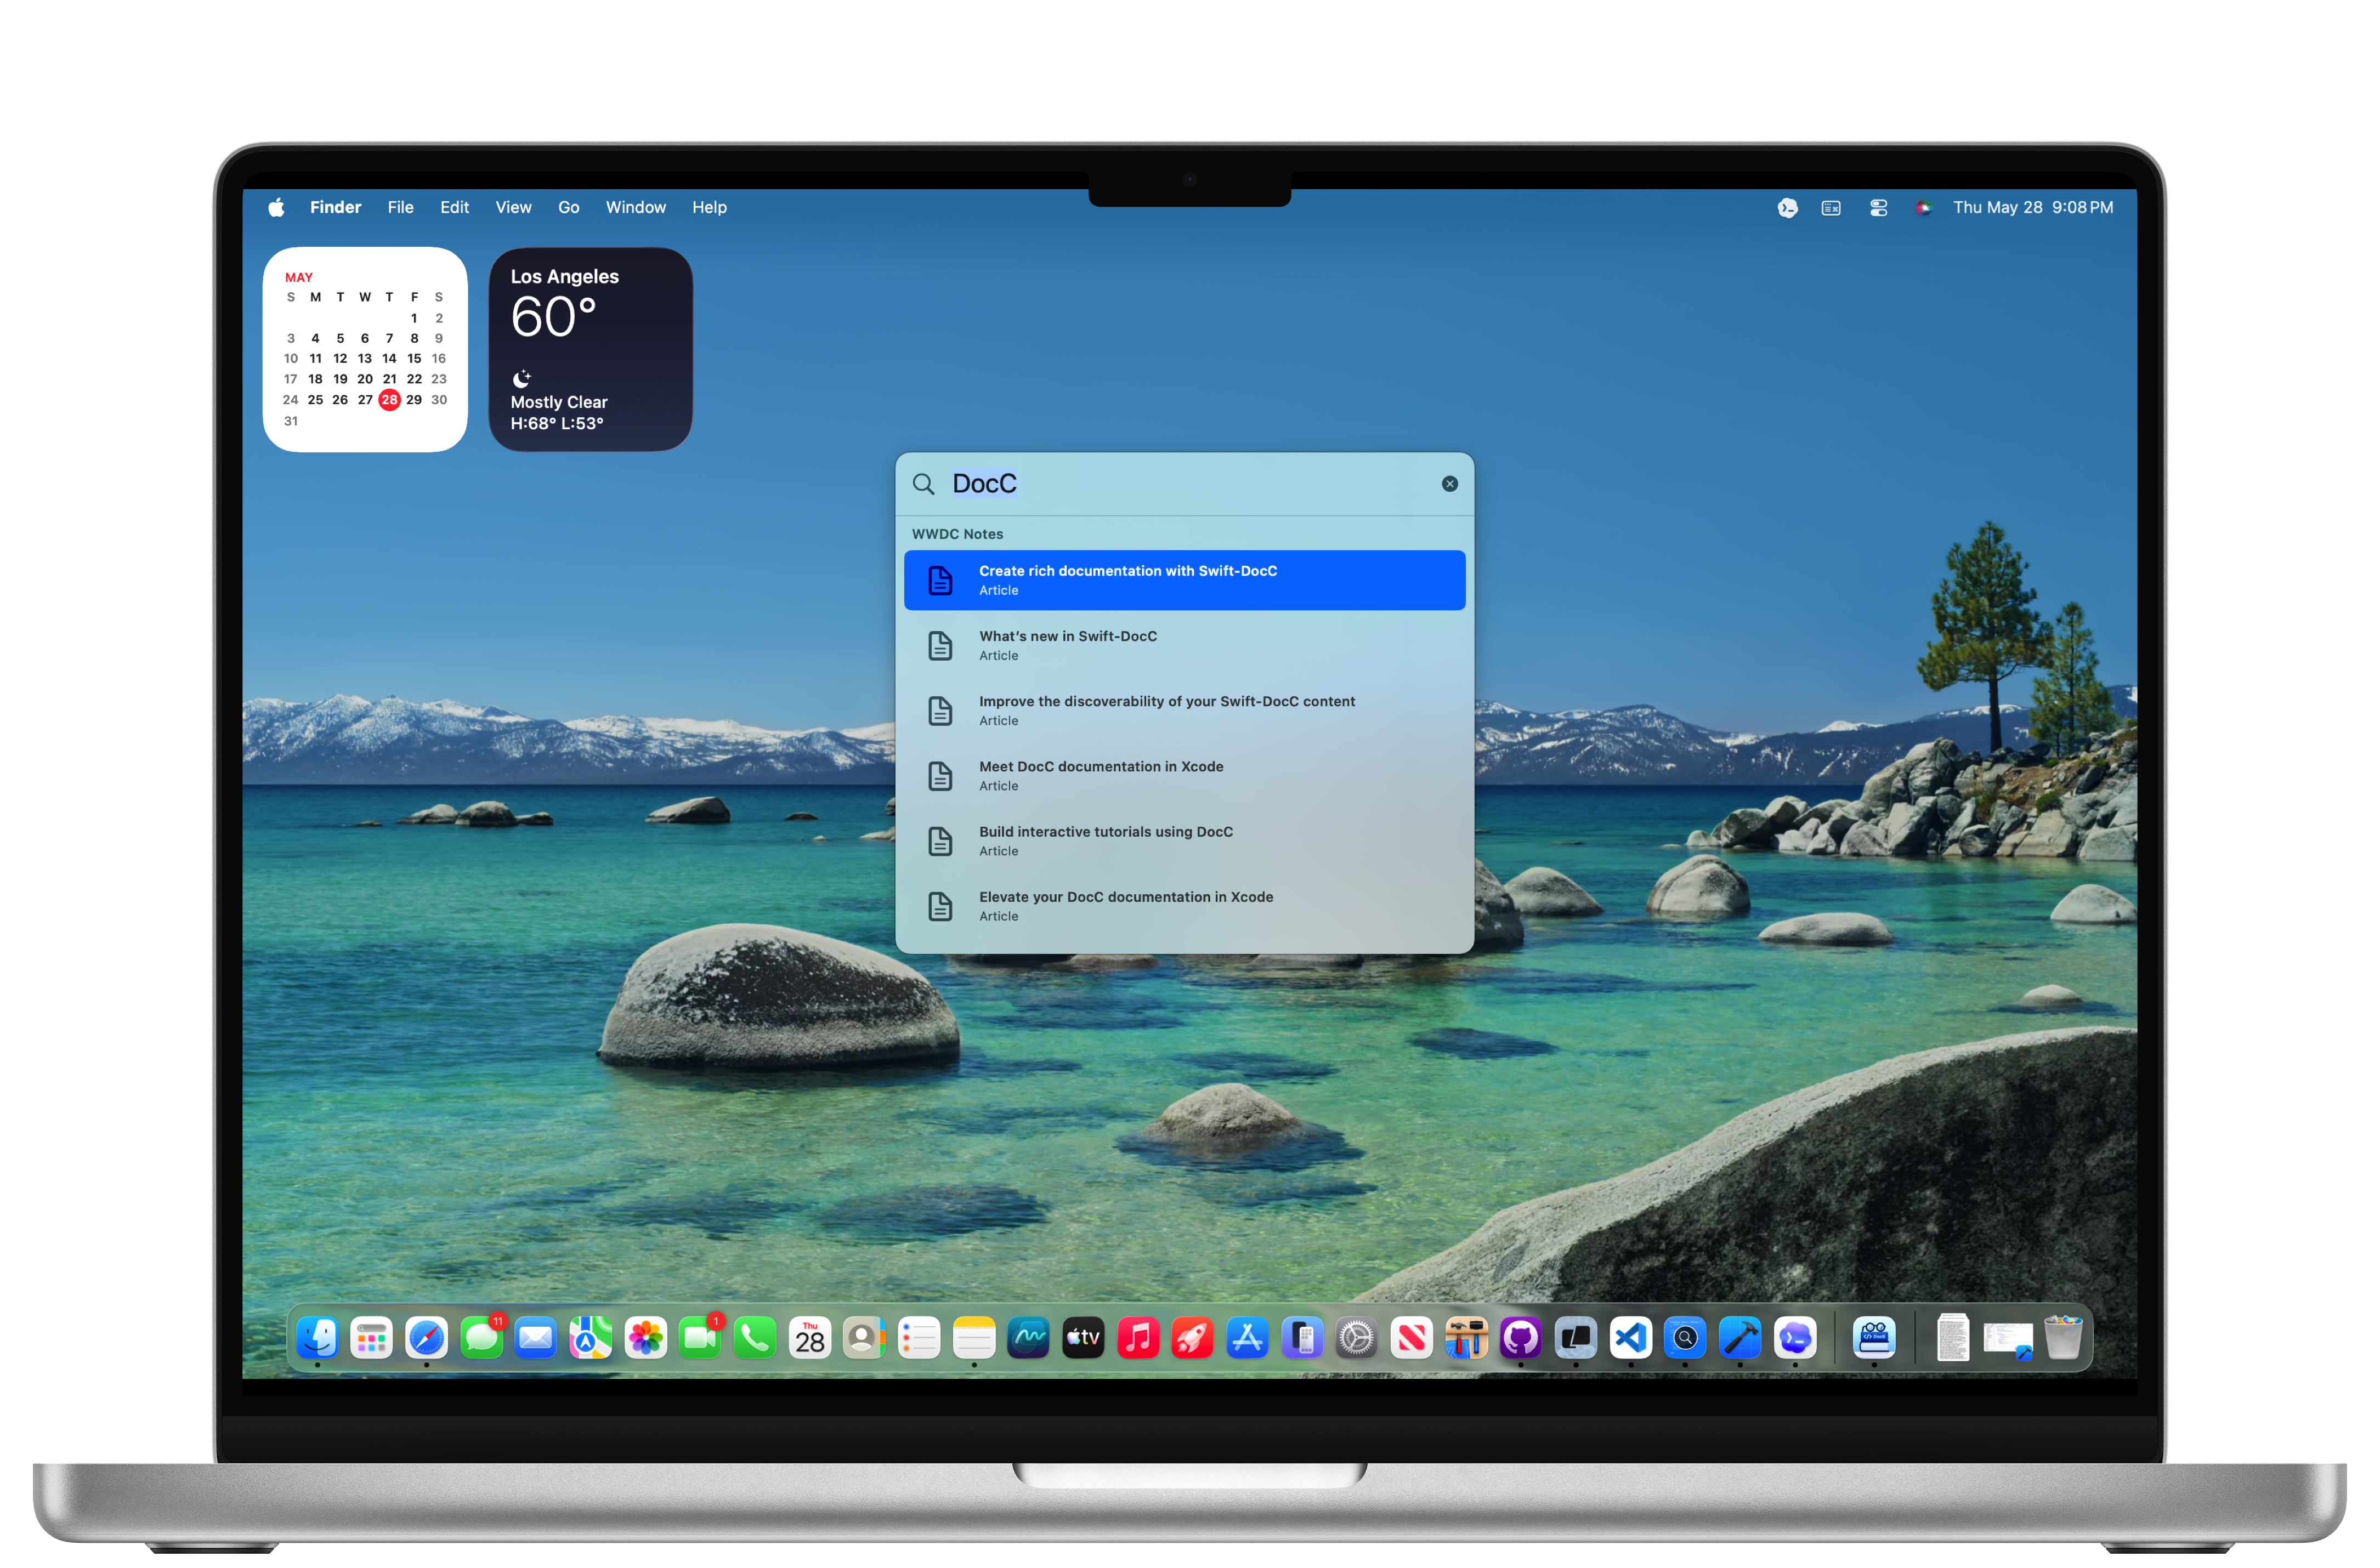Open the yellow Notes app

[x=974, y=1337]
